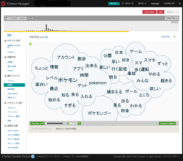The width and height of the screenshot is (183, 161).
Task: Open the 頻出単語 sidebar link
Action: coord(11,89)
